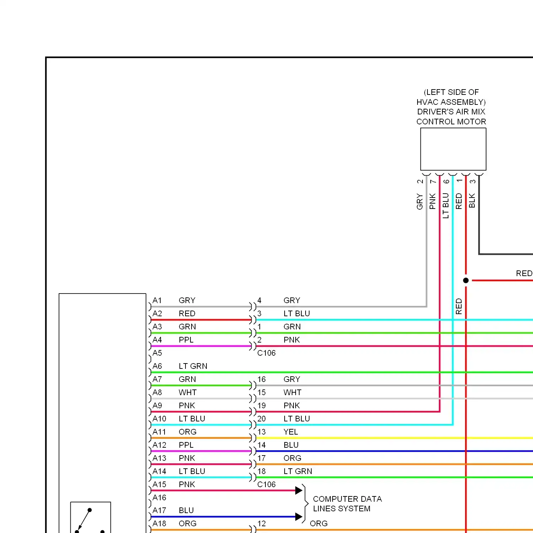Click the PPL label beside pin A4
Image resolution: width=533 pixels, height=533 pixels.
[186, 340]
